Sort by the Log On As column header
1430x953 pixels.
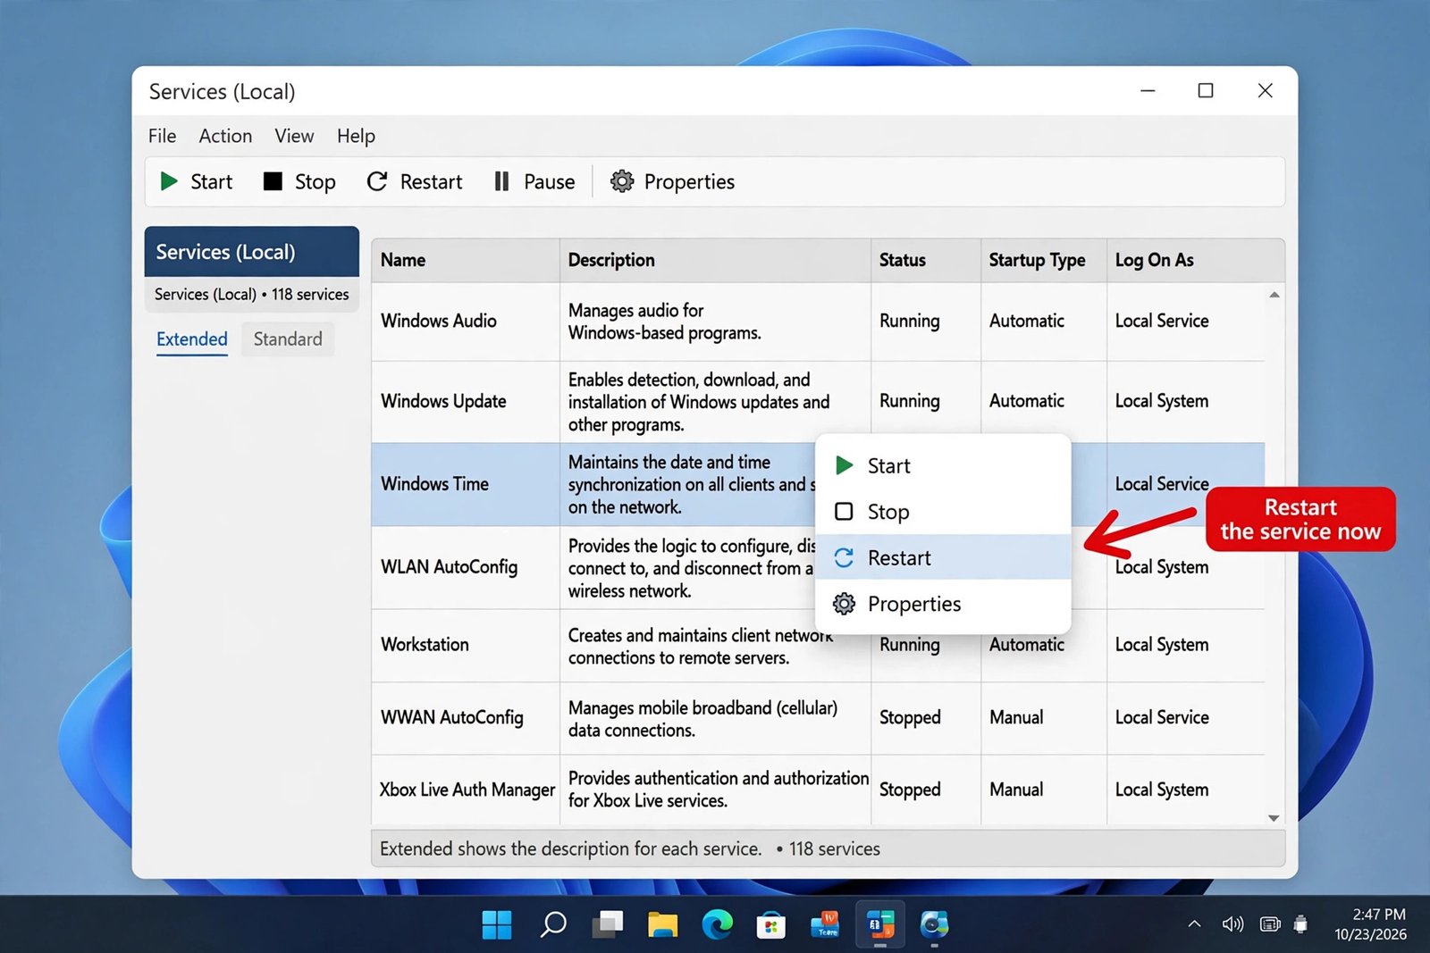point(1196,260)
